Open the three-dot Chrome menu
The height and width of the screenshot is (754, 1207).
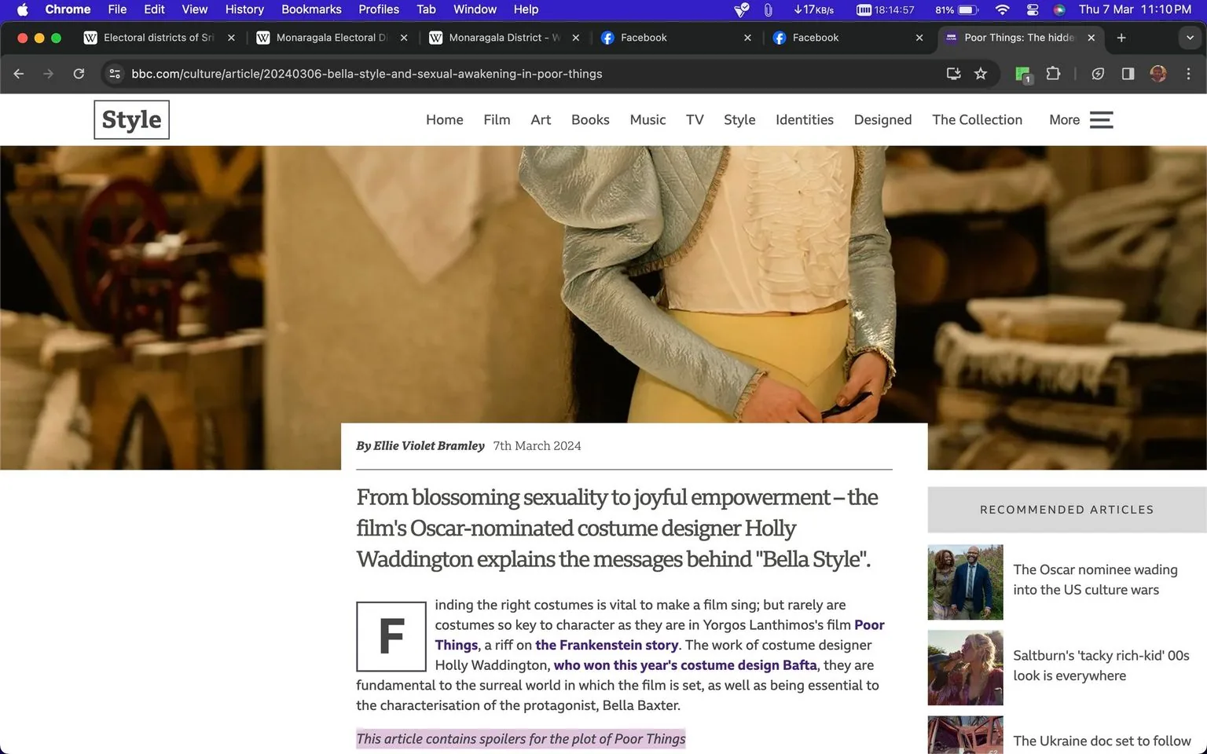[x=1189, y=73]
